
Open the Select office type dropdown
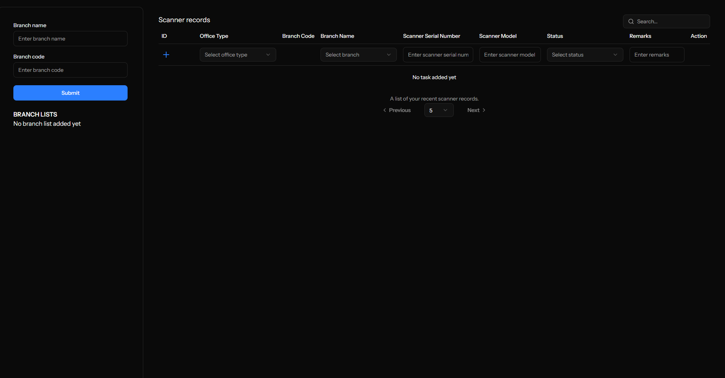pos(238,55)
